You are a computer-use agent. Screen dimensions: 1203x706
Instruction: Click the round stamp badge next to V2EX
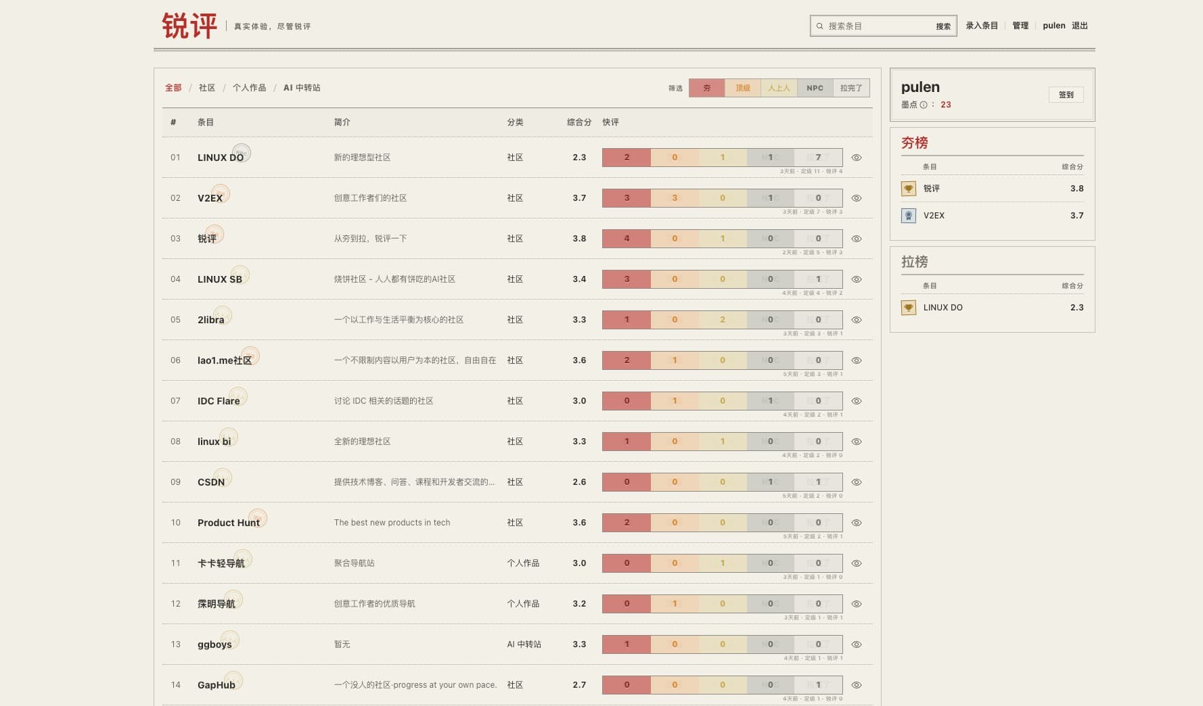221,193
